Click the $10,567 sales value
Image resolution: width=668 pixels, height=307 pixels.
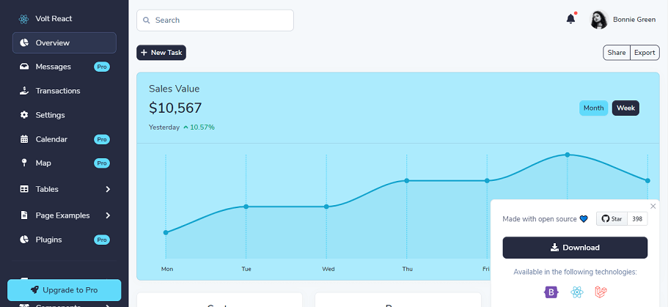pyautogui.click(x=175, y=108)
